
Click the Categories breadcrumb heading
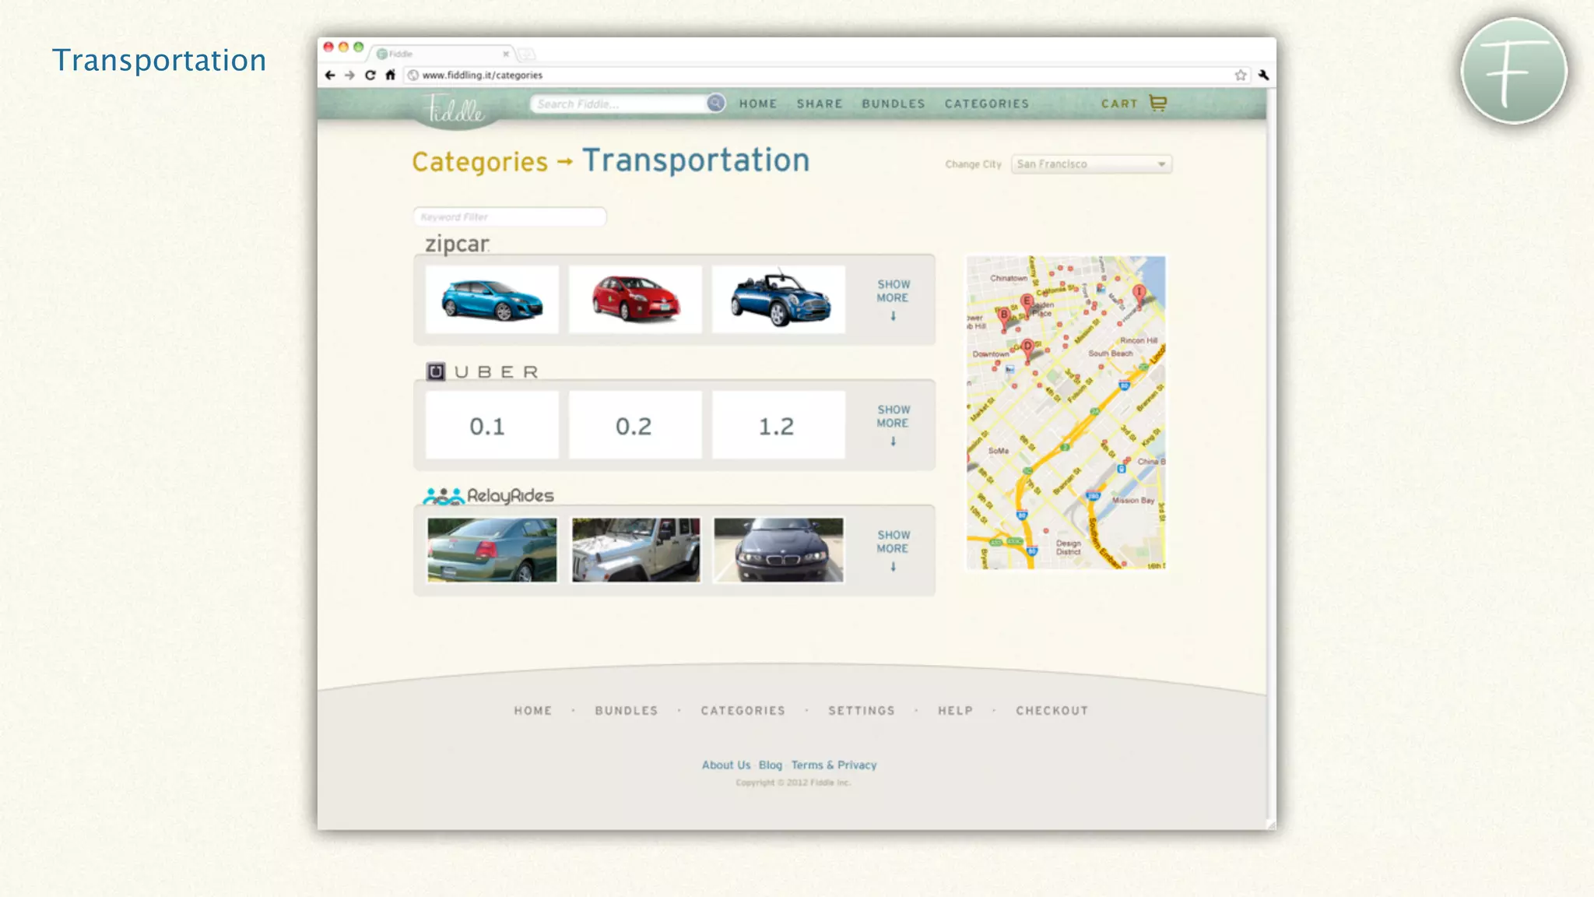[480, 162]
